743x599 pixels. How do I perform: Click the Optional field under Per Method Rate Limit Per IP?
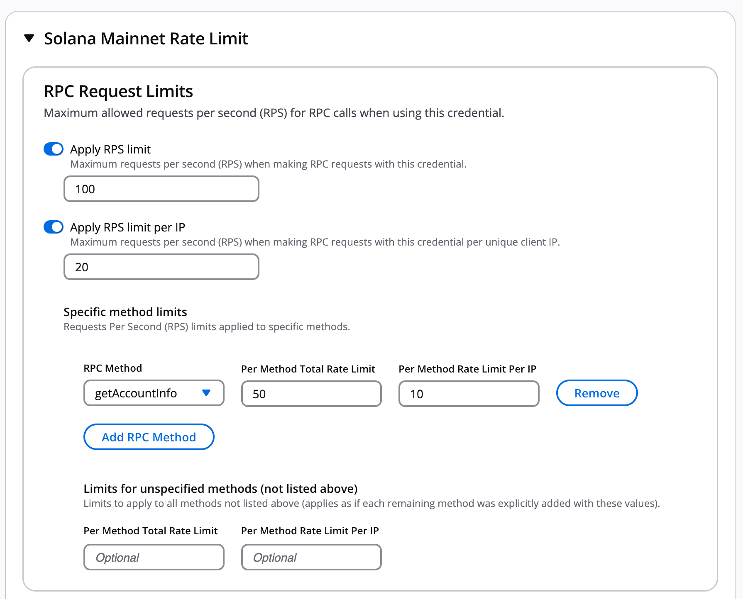pos(311,557)
